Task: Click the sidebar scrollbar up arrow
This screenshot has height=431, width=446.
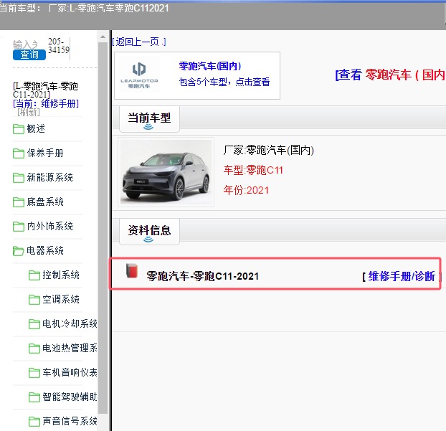Action: point(103,37)
